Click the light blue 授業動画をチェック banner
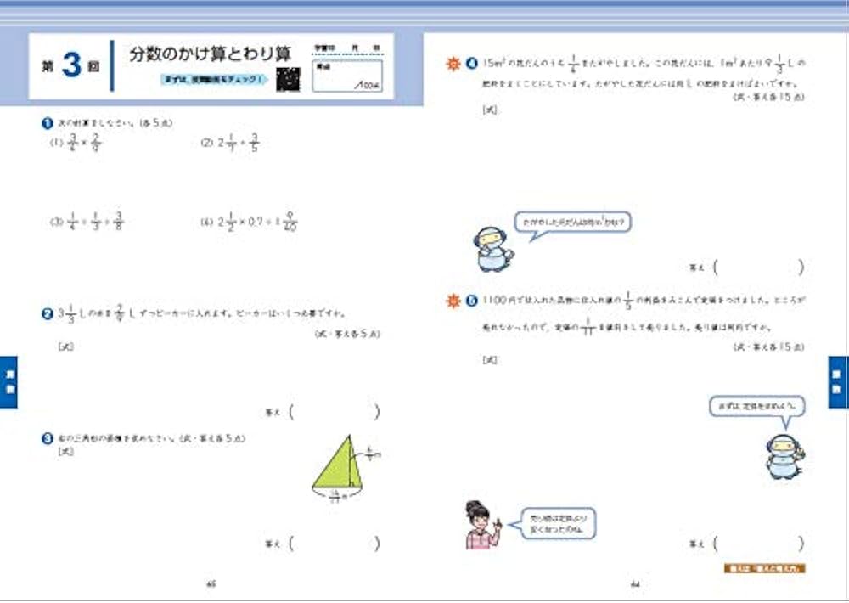This screenshot has height=603, width=849. pyautogui.click(x=215, y=79)
